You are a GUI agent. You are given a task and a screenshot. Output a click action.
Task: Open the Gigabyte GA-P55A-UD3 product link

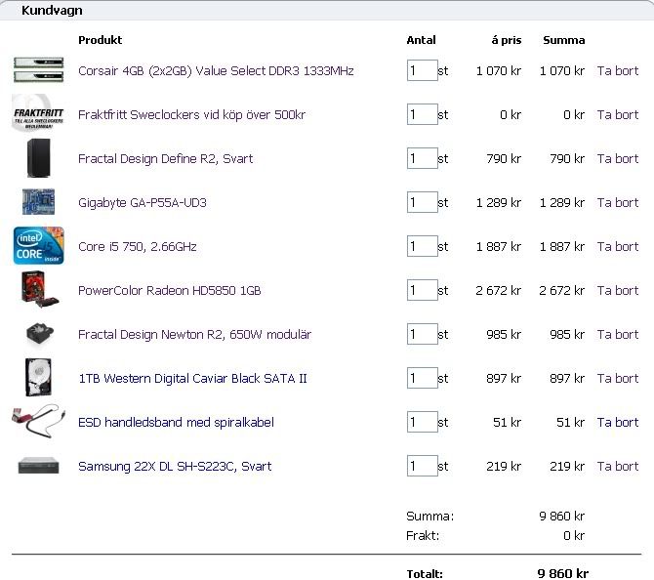(143, 203)
